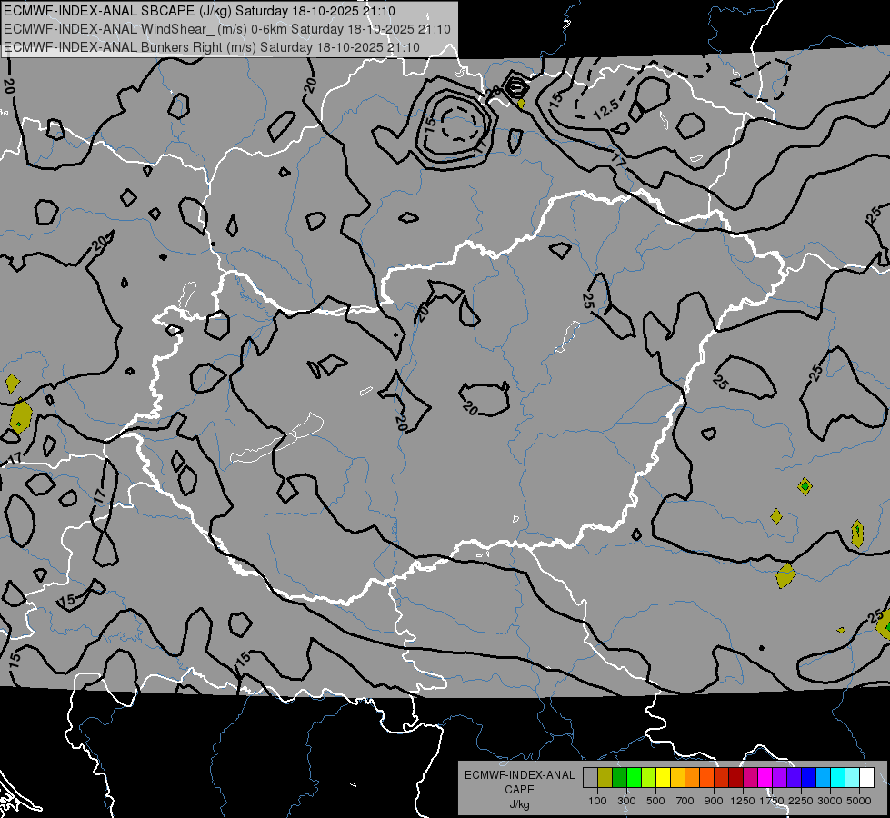Click the 5000 legend value
Viewport: 890px width, 818px height.
(x=859, y=801)
